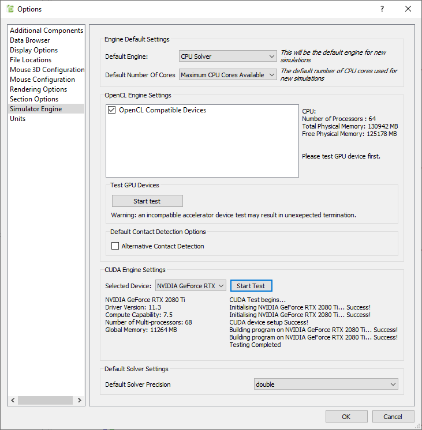Screen dimensions: 422x430
Task: Select Additional Components in sidebar
Action: [46, 31]
